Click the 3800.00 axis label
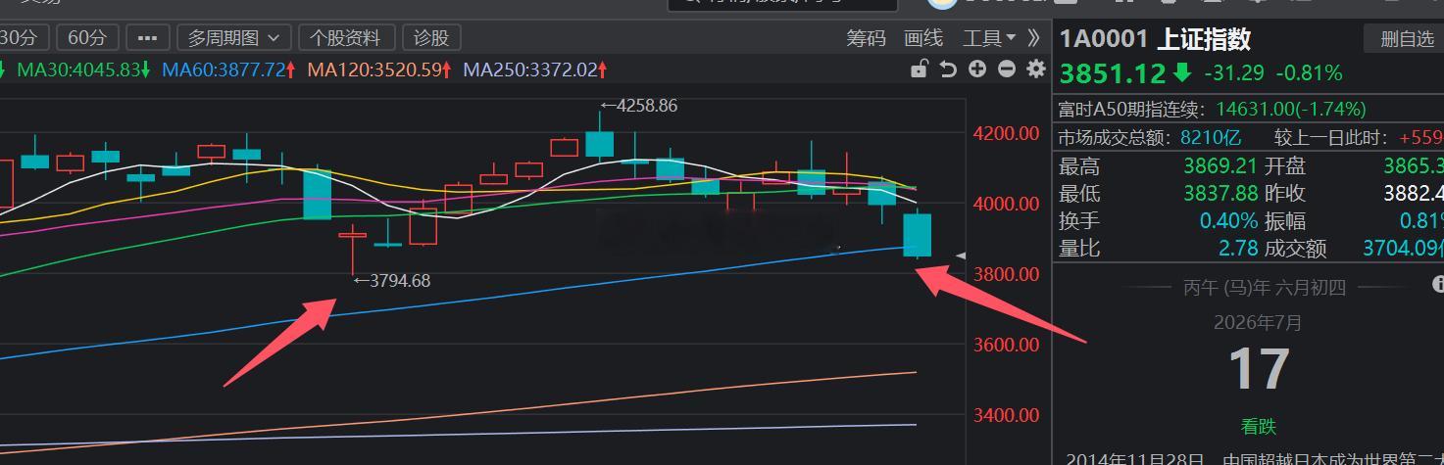 pyautogui.click(x=1006, y=274)
